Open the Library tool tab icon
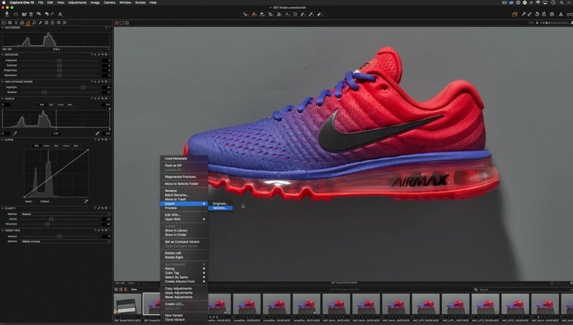 (x=4, y=22)
